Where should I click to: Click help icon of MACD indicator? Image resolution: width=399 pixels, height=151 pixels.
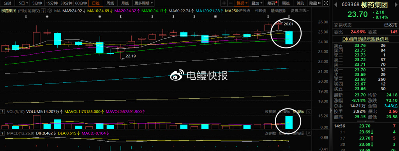click(3, 133)
